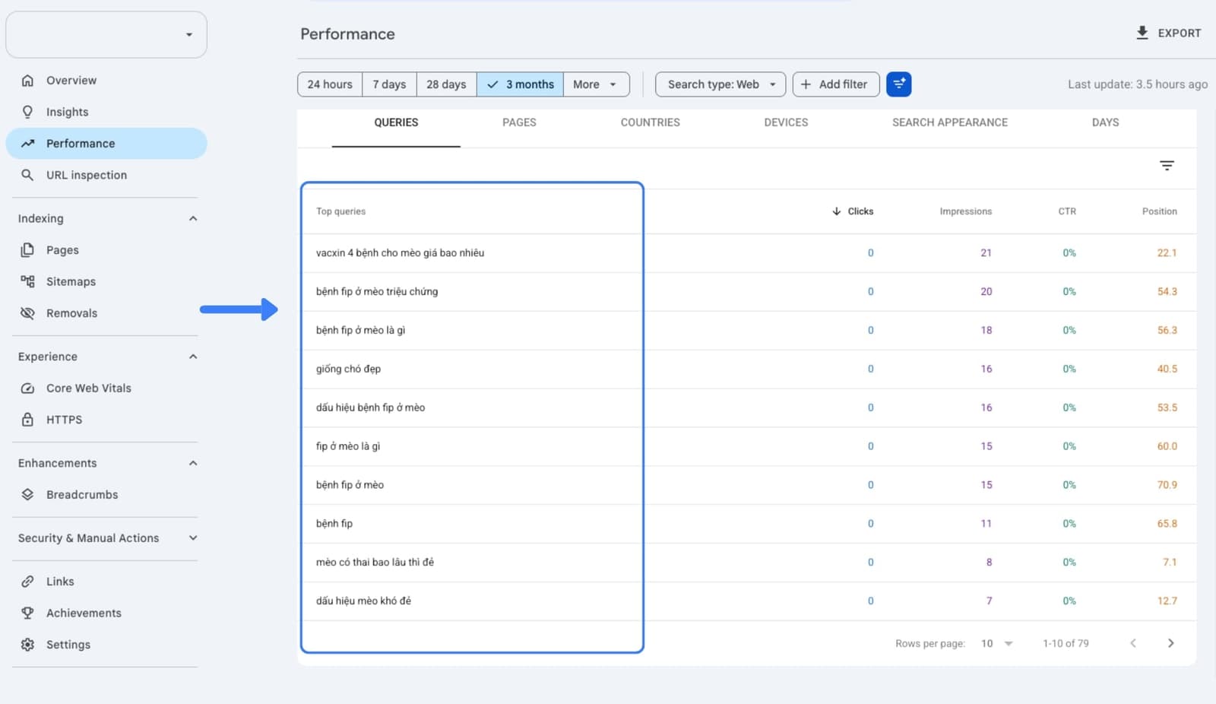
Task: Click query 'dấu hiệu bệnh fip ở mèo'
Action: [x=370, y=408]
